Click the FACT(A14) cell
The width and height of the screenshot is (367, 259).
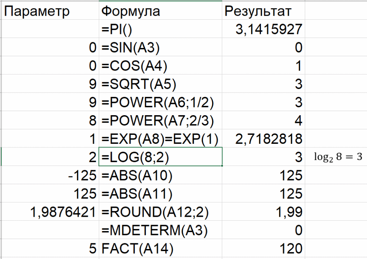point(160,249)
